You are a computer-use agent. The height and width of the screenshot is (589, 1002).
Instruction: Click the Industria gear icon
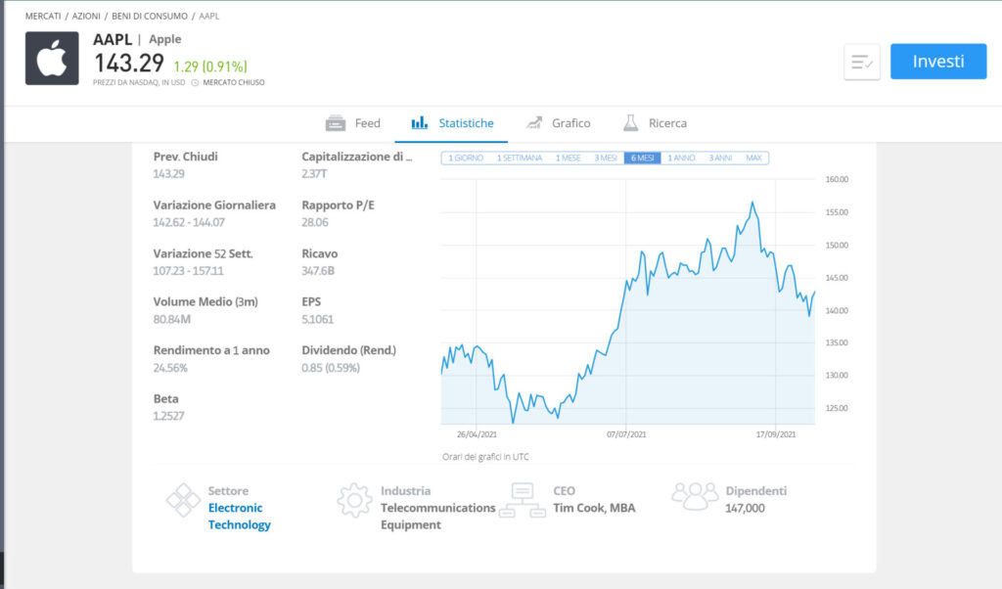pyautogui.click(x=354, y=500)
